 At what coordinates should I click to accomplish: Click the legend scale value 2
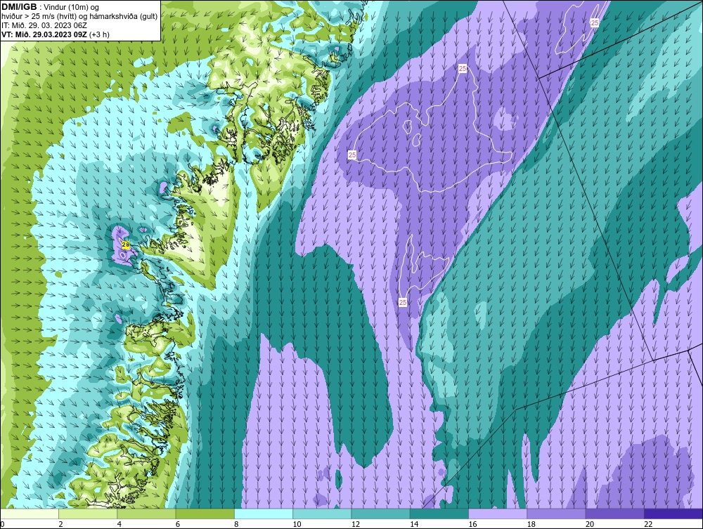click(x=60, y=524)
